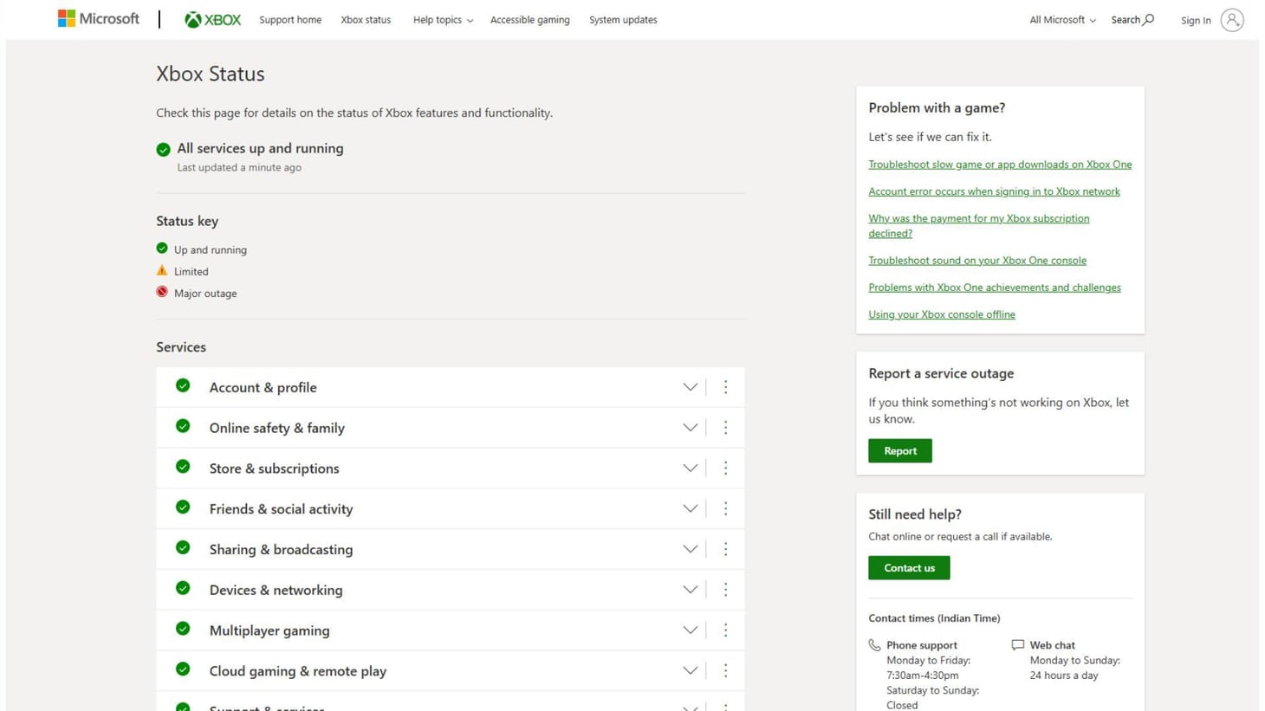Click the three-dot menu next to Multiplayer gaming
This screenshot has height=711, width=1265.
(x=726, y=630)
